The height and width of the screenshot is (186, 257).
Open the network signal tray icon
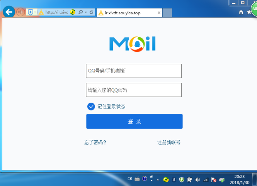(x=206, y=180)
